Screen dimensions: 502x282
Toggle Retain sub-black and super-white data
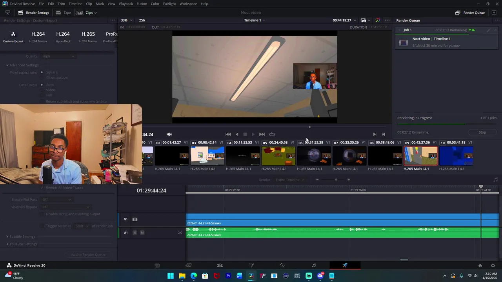(x=42, y=101)
